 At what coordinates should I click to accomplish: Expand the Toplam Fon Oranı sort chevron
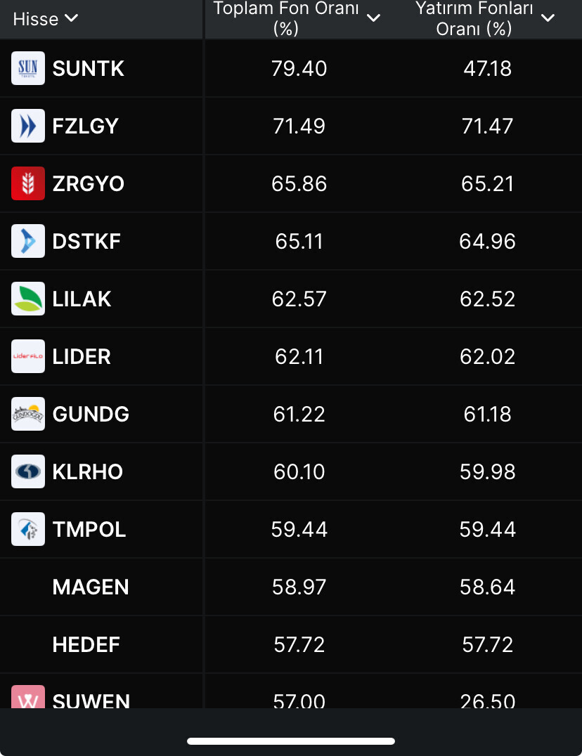click(374, 18)
